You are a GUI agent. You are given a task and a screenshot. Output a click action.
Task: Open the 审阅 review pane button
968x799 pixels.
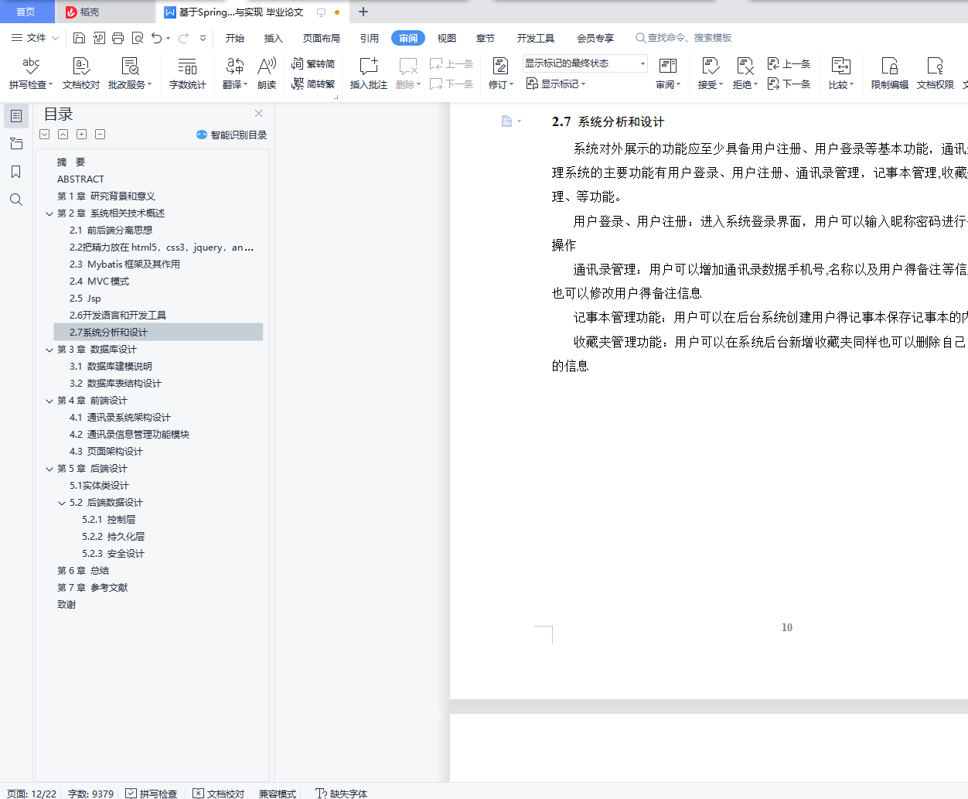[668, 73]
